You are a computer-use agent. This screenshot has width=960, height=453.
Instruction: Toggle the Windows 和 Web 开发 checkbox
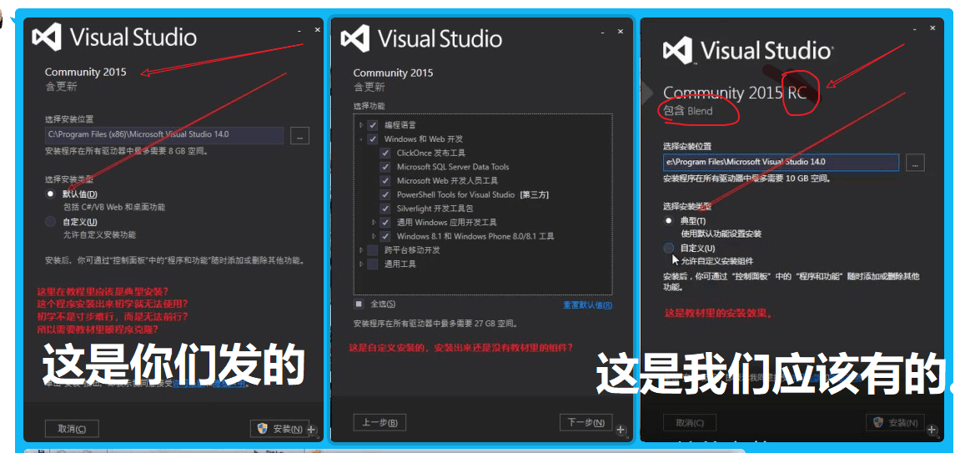point(372,139)
